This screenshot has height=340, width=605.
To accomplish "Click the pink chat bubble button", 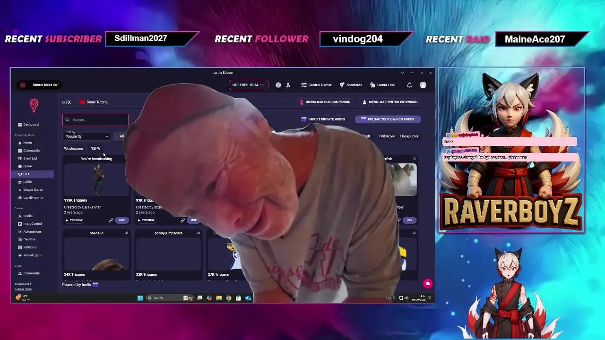I will click(x=427, y=284).
